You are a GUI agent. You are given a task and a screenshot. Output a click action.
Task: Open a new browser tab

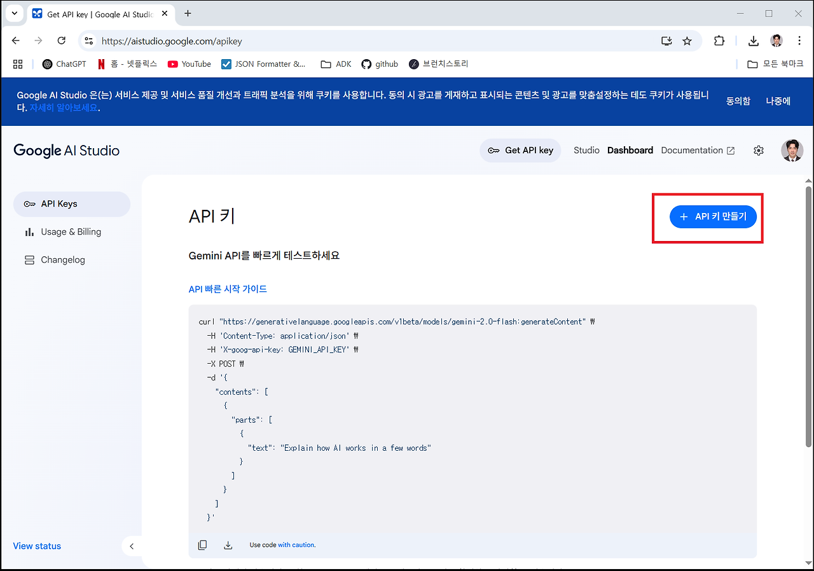[x=188, y=13]
